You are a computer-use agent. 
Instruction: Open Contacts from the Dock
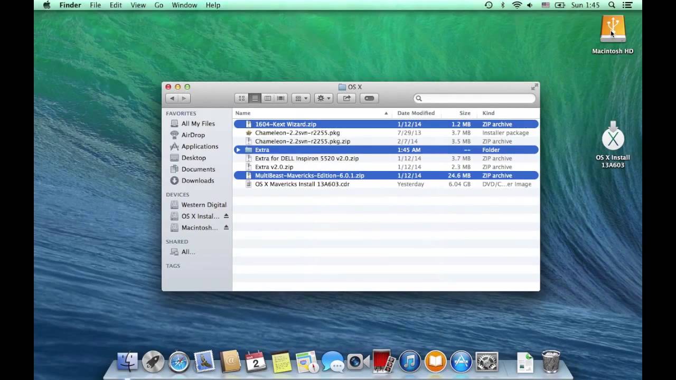click(230, 362)
